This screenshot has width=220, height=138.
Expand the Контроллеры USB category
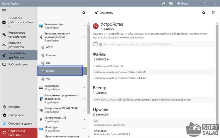(84, 119)
